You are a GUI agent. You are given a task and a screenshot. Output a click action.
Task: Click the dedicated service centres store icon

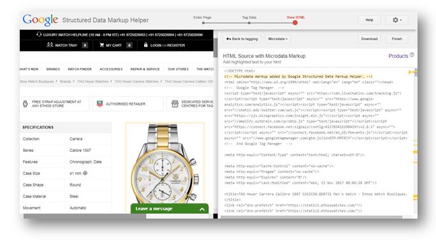[175, 104]
